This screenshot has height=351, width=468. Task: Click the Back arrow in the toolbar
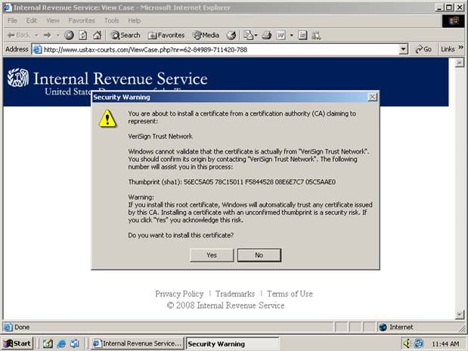18,36
